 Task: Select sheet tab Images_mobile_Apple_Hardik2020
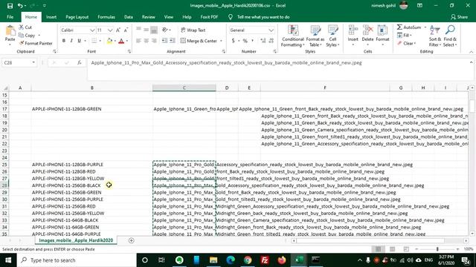point(76,240)
